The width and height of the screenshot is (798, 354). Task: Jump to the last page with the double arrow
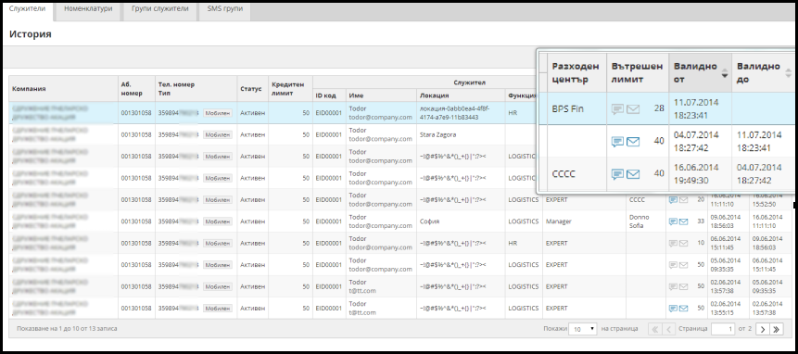pos(777,329)
